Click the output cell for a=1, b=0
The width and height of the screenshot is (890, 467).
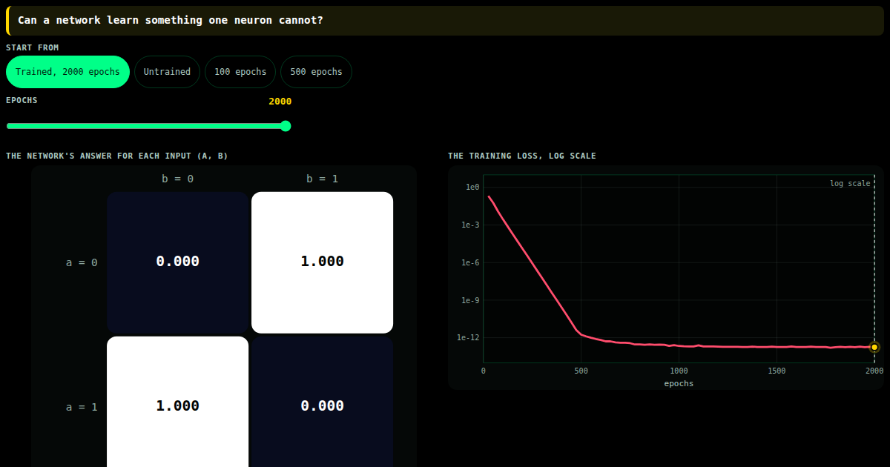click(177, 402)
